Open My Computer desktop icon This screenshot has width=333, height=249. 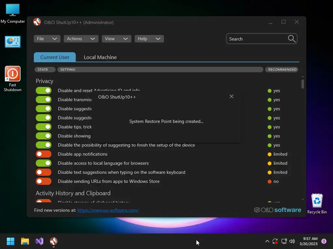click(13, 14)
